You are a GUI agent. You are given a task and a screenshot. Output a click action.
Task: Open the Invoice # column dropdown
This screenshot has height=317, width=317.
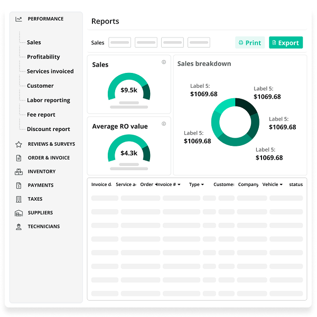(179, 185)
